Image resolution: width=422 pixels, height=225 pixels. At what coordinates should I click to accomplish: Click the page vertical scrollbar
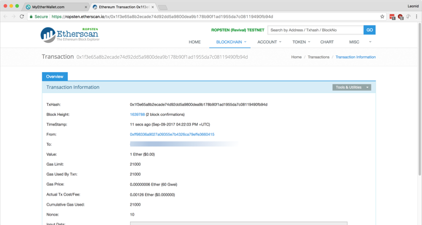(x=419, y=99)
